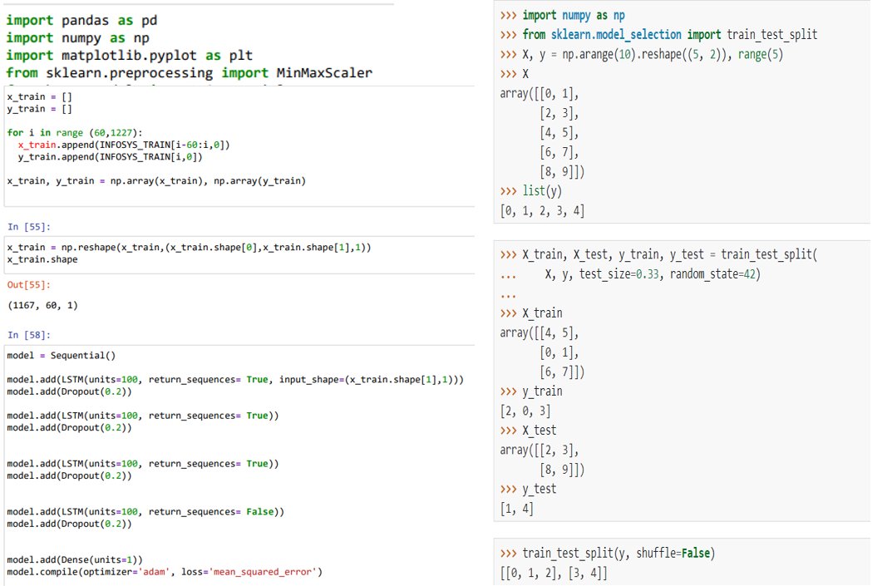Click the Out[55] output label
The height and width of the screenshot is (586, 892).
pos(29,284)
